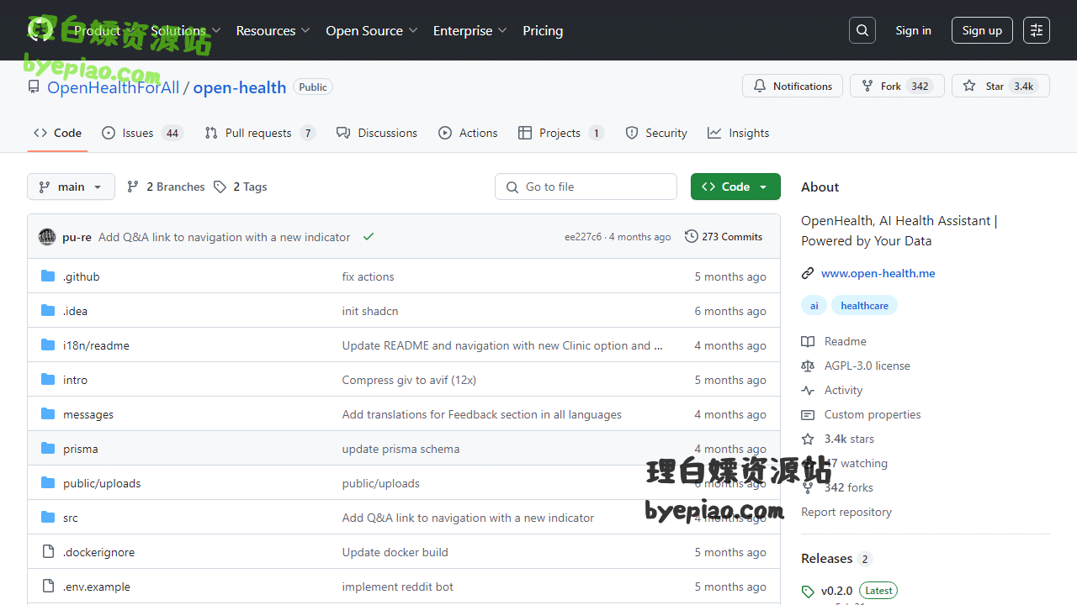Image resolution: width=1077 pixels, height=605 pixels.
Task: Open the 2 Branches link
Action: (x=166, y=187)
